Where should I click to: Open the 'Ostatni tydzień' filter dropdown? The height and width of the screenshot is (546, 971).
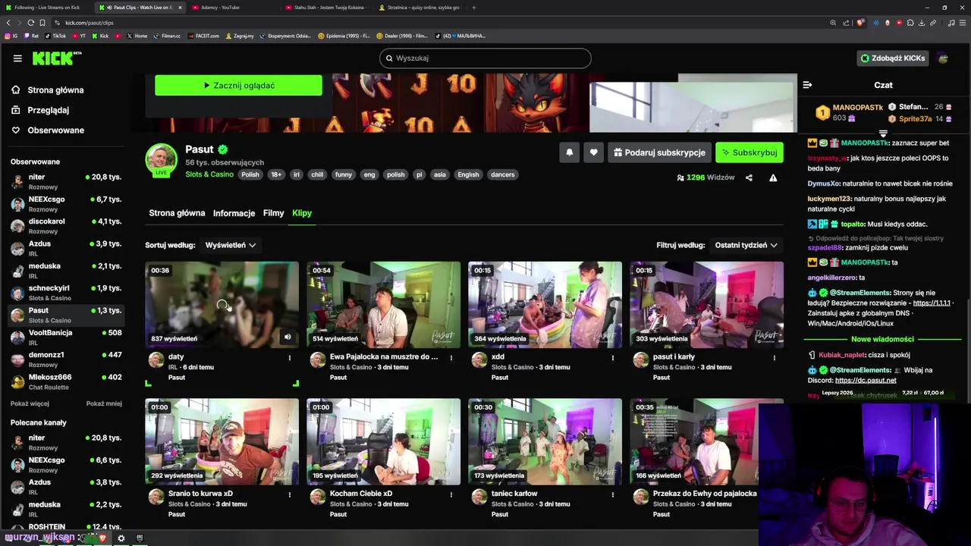tap(746, 245)
